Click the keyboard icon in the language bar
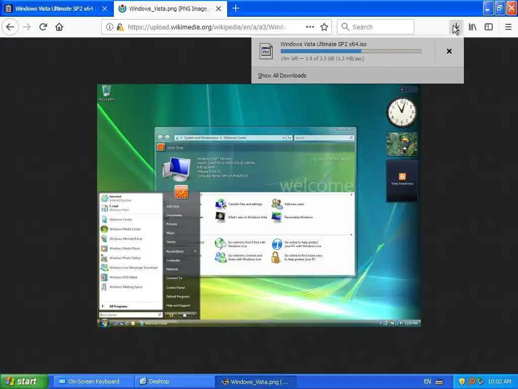 pos(439,382)
